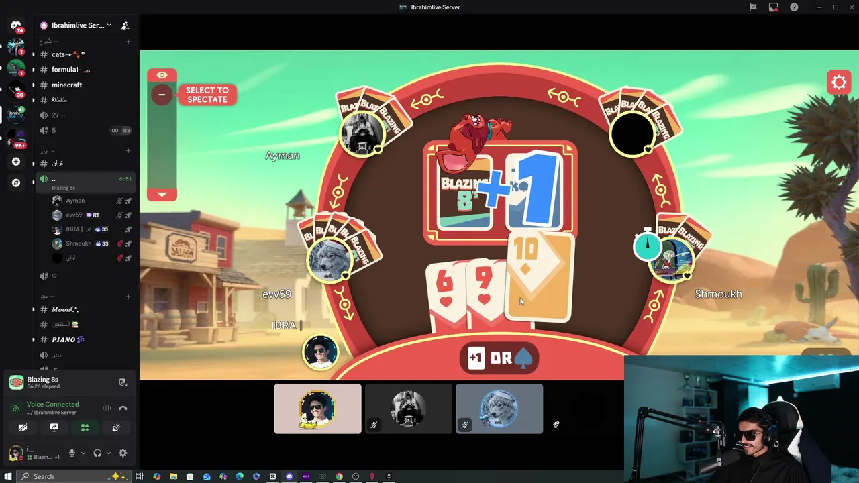Open the minecraft text channel
Image resolution: width=859 pixels, height=483 pixels.
pos(85,85)
